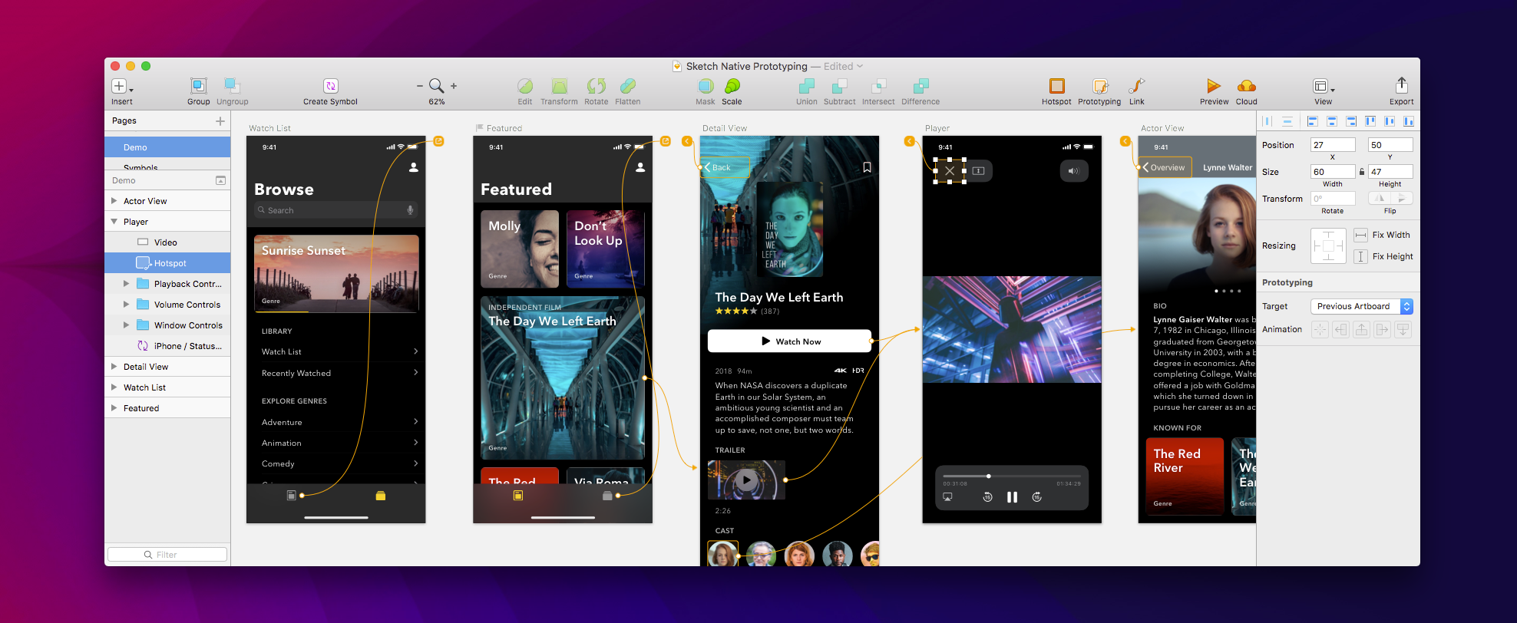This screenshot has width=1517, height=623.
Task: Open the Target Previous Artboard dropdown
Action: (1361, 306)
